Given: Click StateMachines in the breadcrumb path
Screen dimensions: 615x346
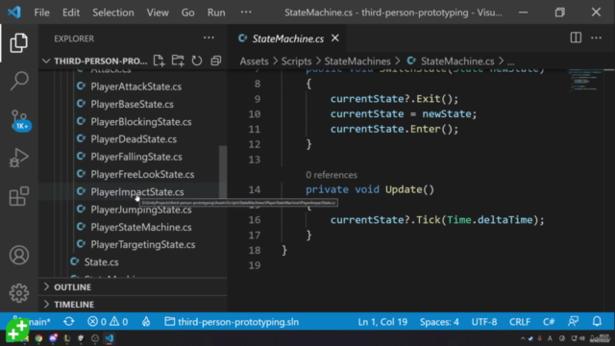Looking at the screenshot, I should 357,62.
